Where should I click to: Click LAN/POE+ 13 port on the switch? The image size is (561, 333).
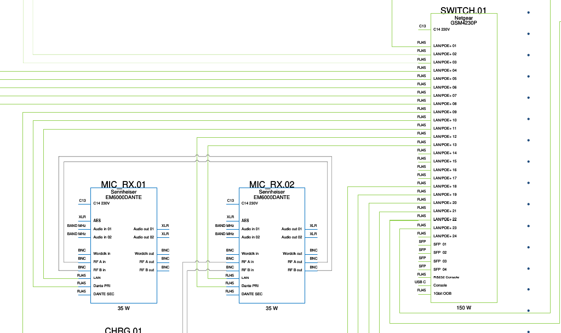(x=444, y=145)
